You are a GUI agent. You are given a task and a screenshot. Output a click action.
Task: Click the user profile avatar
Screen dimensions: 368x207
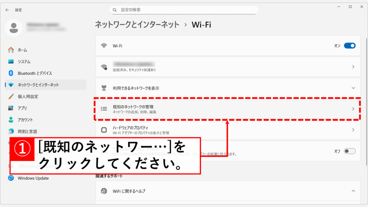click(14, 27)
